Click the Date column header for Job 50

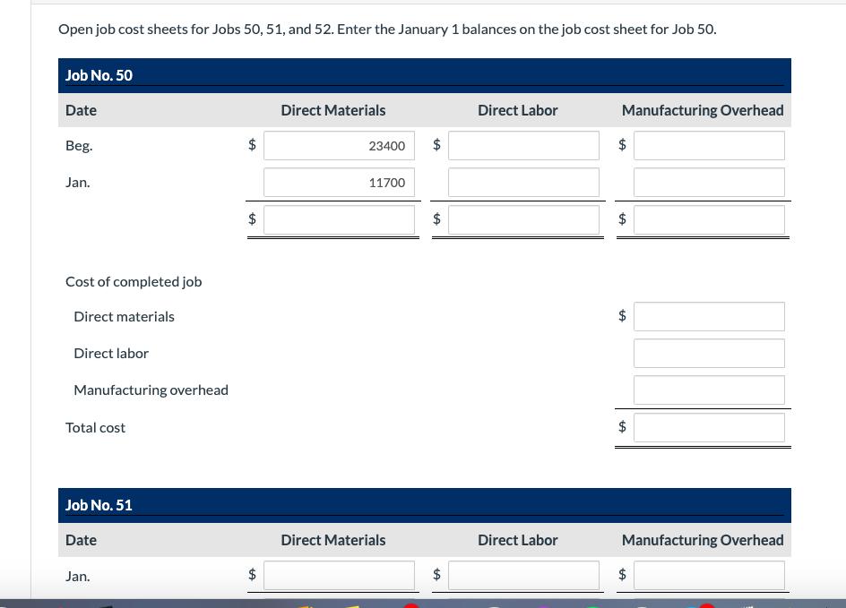tap(81, 109)
